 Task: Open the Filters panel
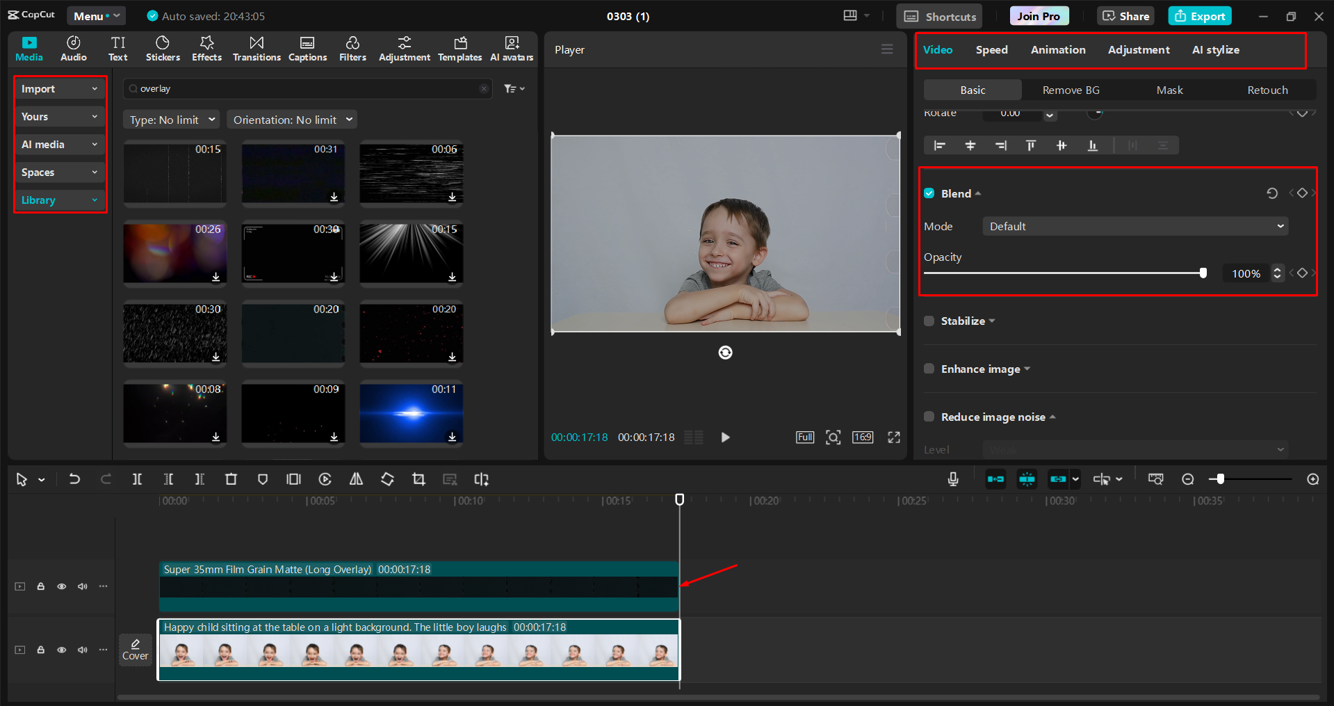[x=352, y=49]
